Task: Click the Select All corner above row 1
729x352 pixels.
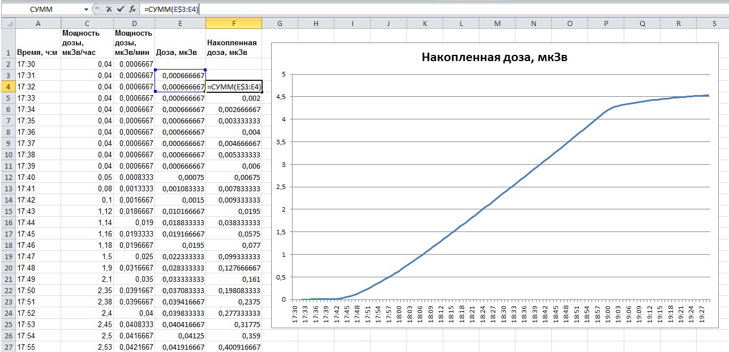Action: point(7,23)
